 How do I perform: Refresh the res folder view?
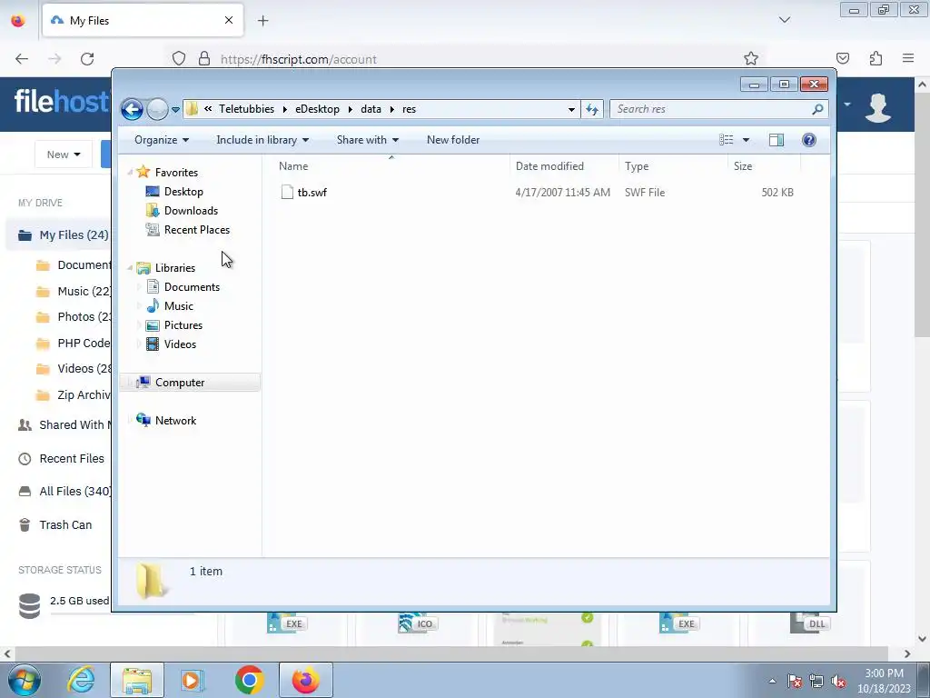[x=592, y=109]
